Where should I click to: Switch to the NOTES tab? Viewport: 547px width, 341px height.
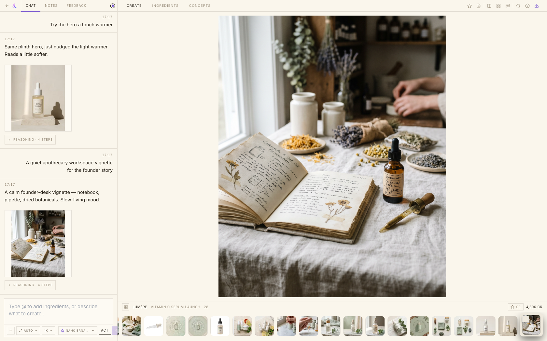[x=51, y=6]
